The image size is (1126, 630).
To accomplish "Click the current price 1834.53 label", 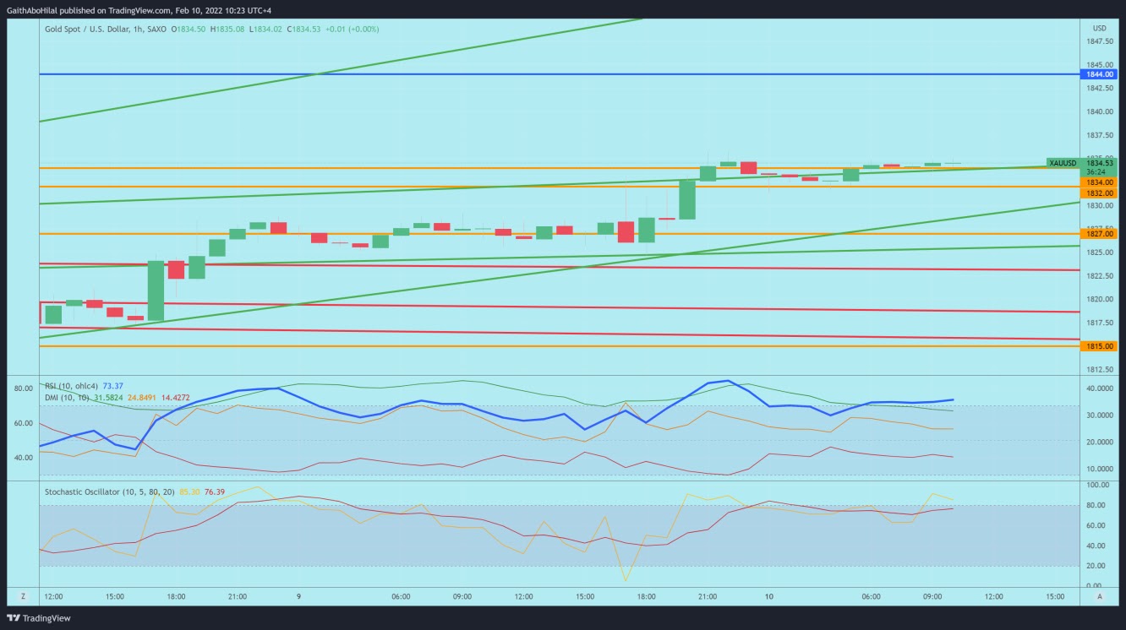I will pos(1099,163).
